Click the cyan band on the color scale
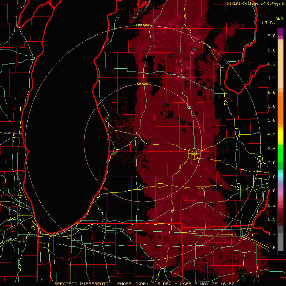Image resolution: width=286 pixels, height=286 pixels. click(x=281, y=175)
